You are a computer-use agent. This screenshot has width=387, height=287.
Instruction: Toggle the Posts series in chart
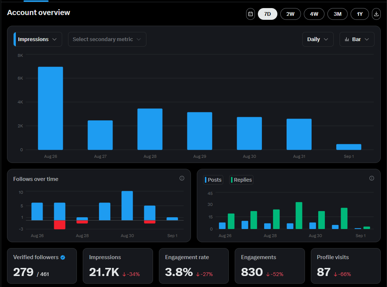click(x=213, y=180)
